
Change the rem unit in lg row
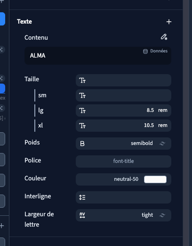(x=163, y=110)
